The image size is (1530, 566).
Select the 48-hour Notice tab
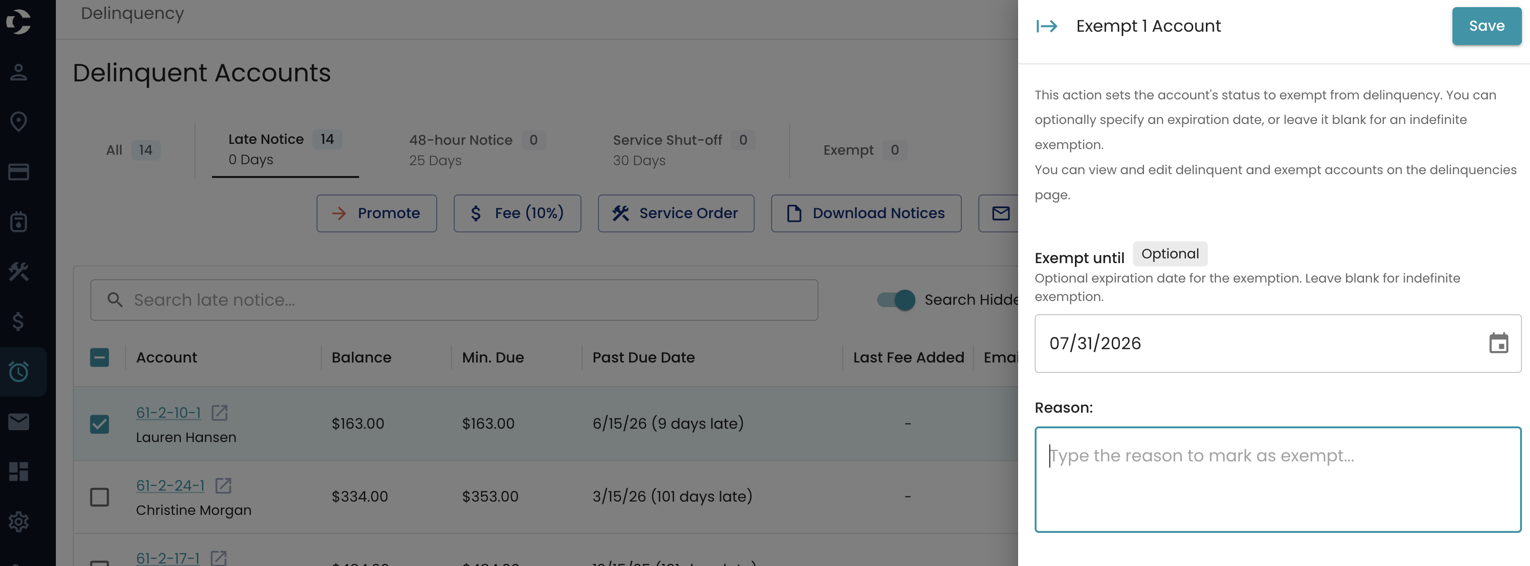click(x=477, y=150)
